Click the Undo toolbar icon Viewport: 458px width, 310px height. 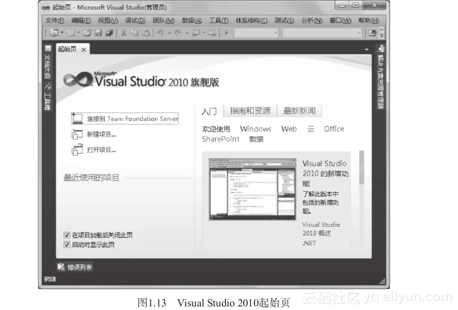pos(160,33)
